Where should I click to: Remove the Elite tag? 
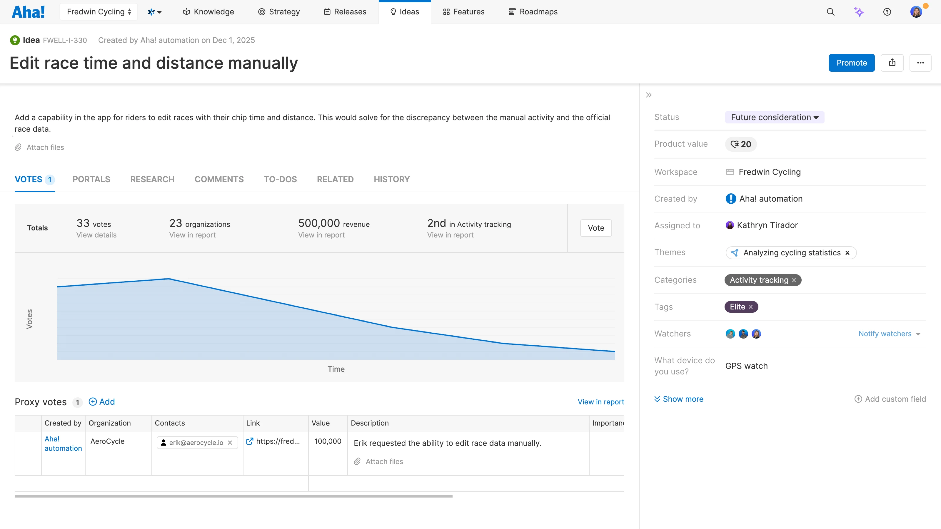751,307
